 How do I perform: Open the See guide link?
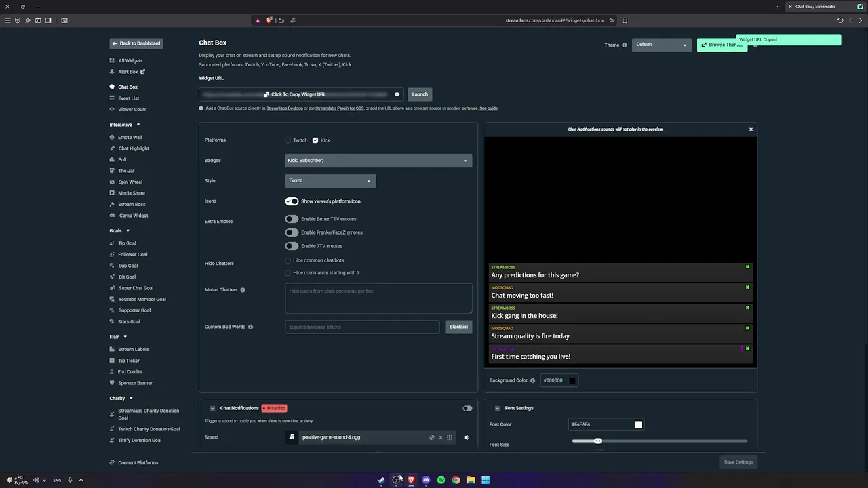click(488, 108)
